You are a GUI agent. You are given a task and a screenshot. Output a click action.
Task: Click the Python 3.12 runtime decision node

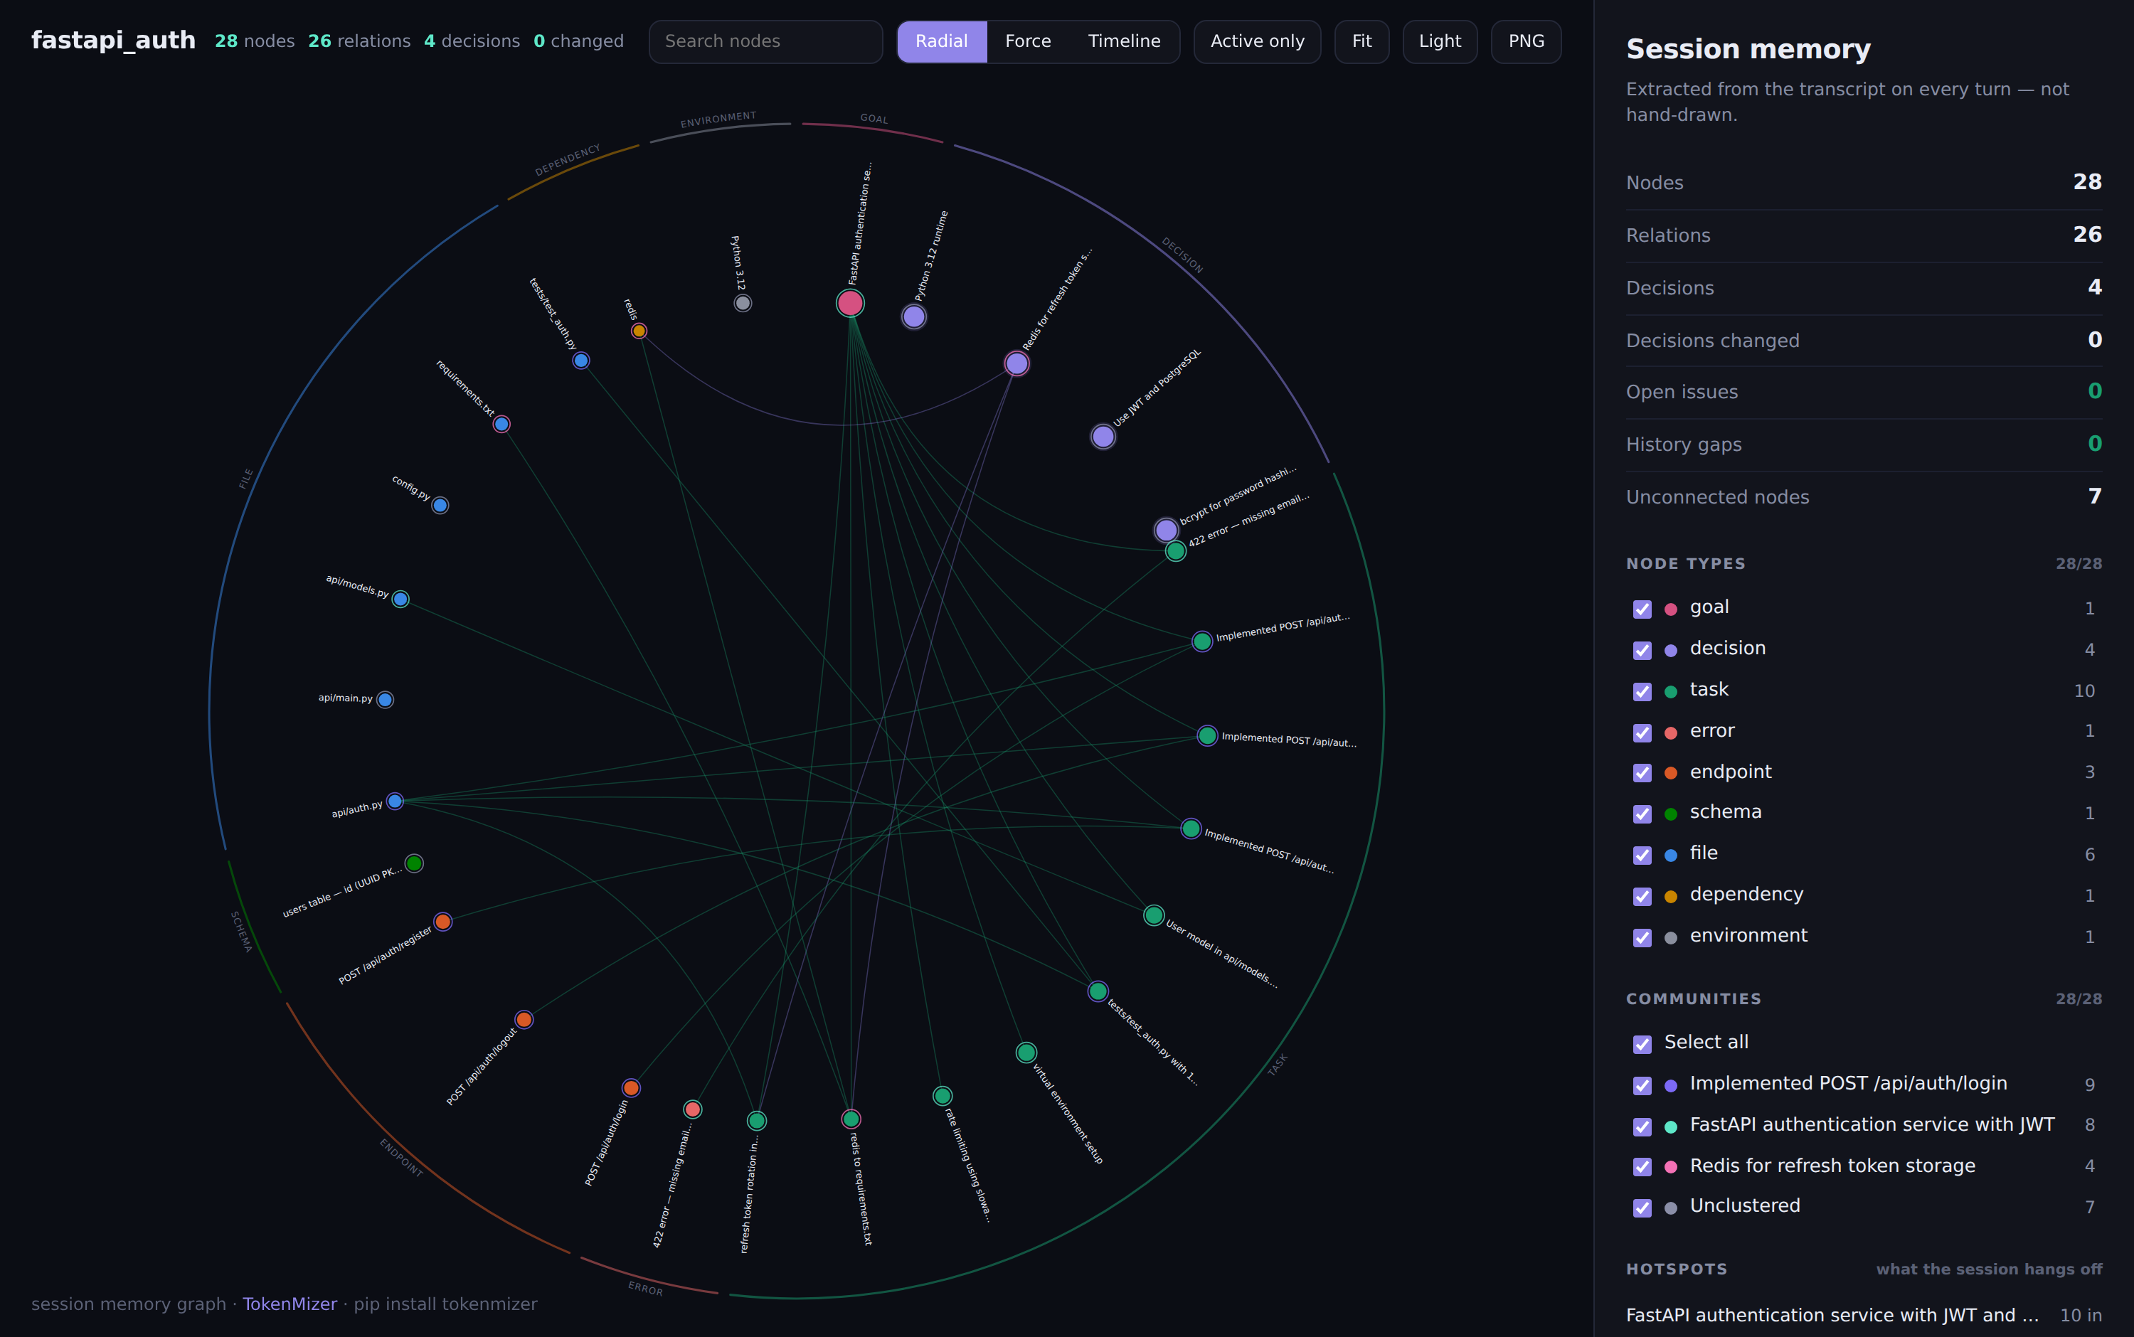[913, 316]
